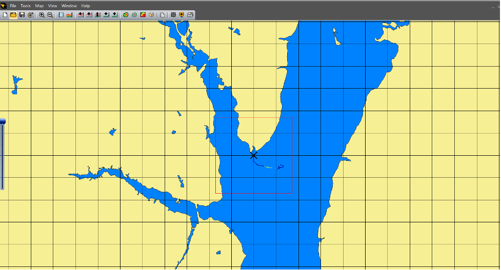This screenshot has width=501, height=270.
Task: Click the blue list panel icon
Action: point(61,15)
